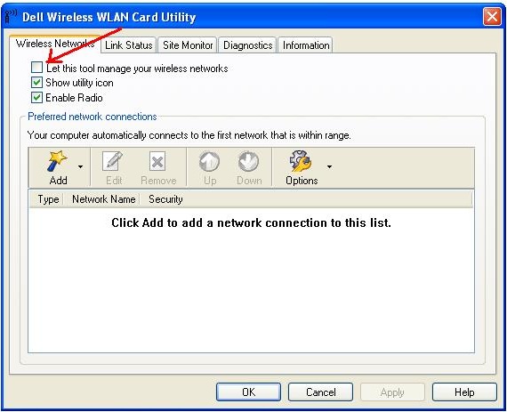The image size is (507, 412).
Task: Uncheck Show utility icon checkbox
Action: pos(36,83)
